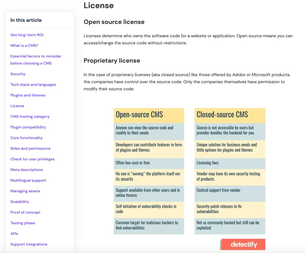Open 'Support integrations' sidebar link
This screenshot has width=305, height=253.
(x=29, y=244)
